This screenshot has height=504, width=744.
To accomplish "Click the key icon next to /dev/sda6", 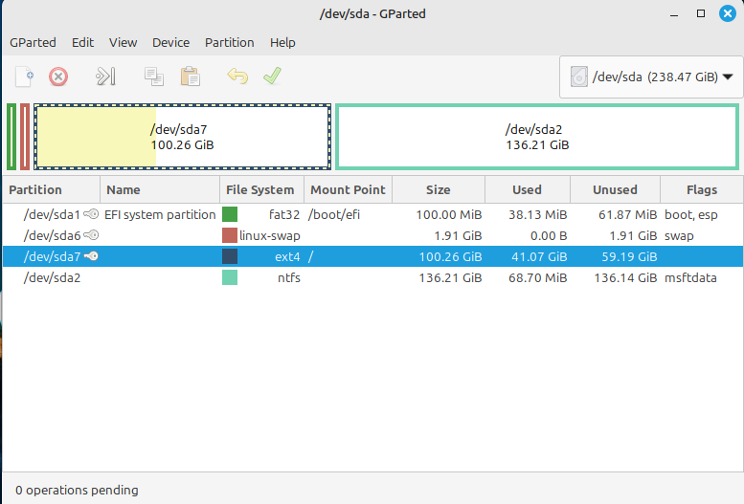I will 91,235.
